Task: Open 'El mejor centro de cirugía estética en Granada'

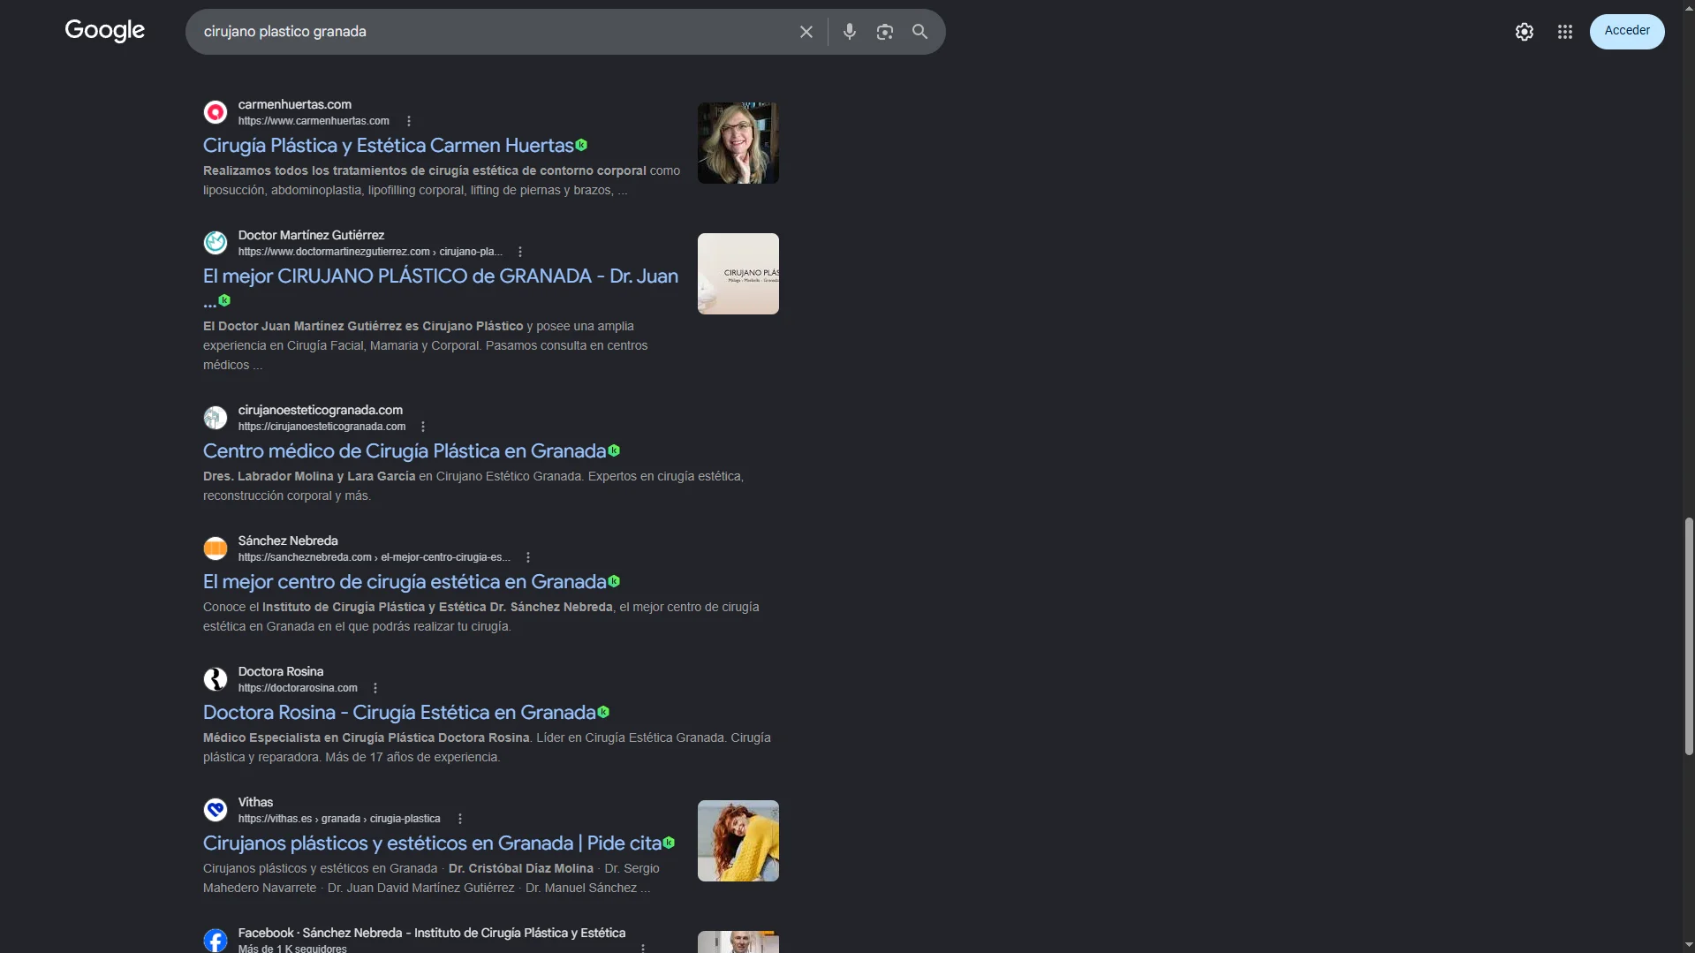Action: point(405,581)
